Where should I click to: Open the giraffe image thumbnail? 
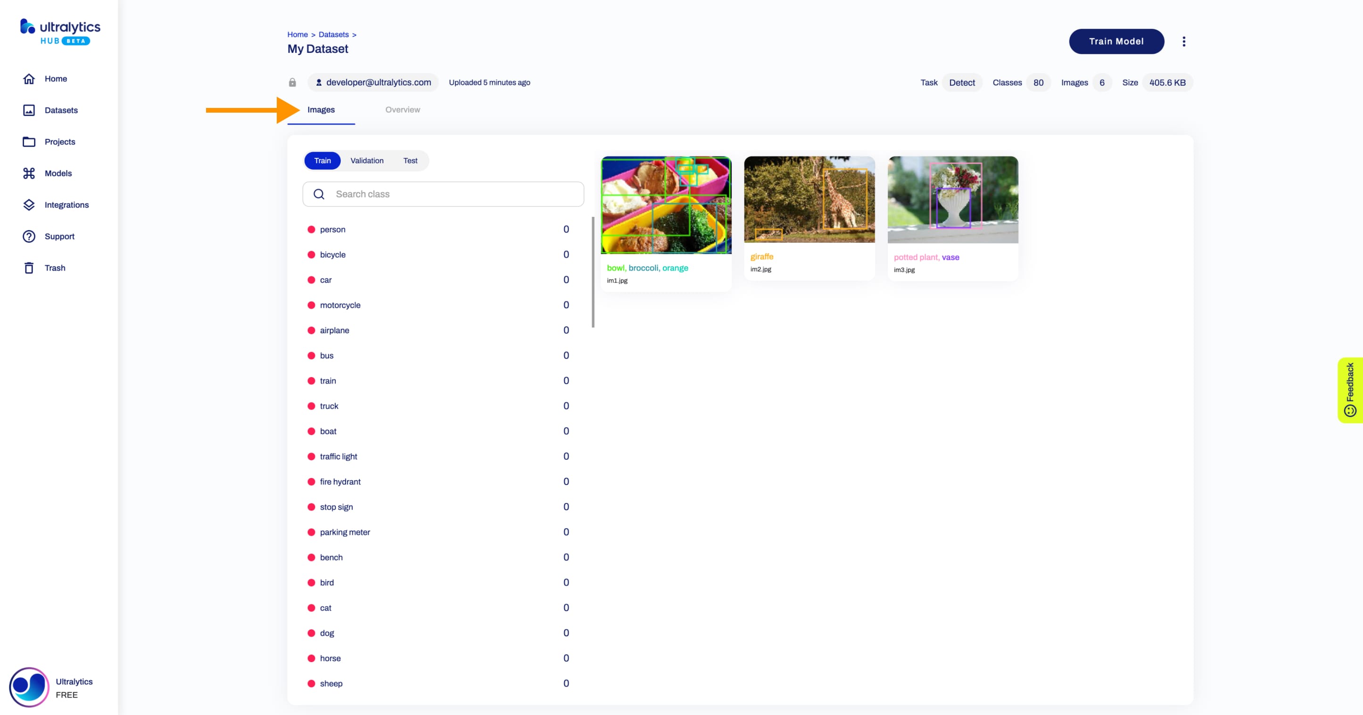[809, 199]
